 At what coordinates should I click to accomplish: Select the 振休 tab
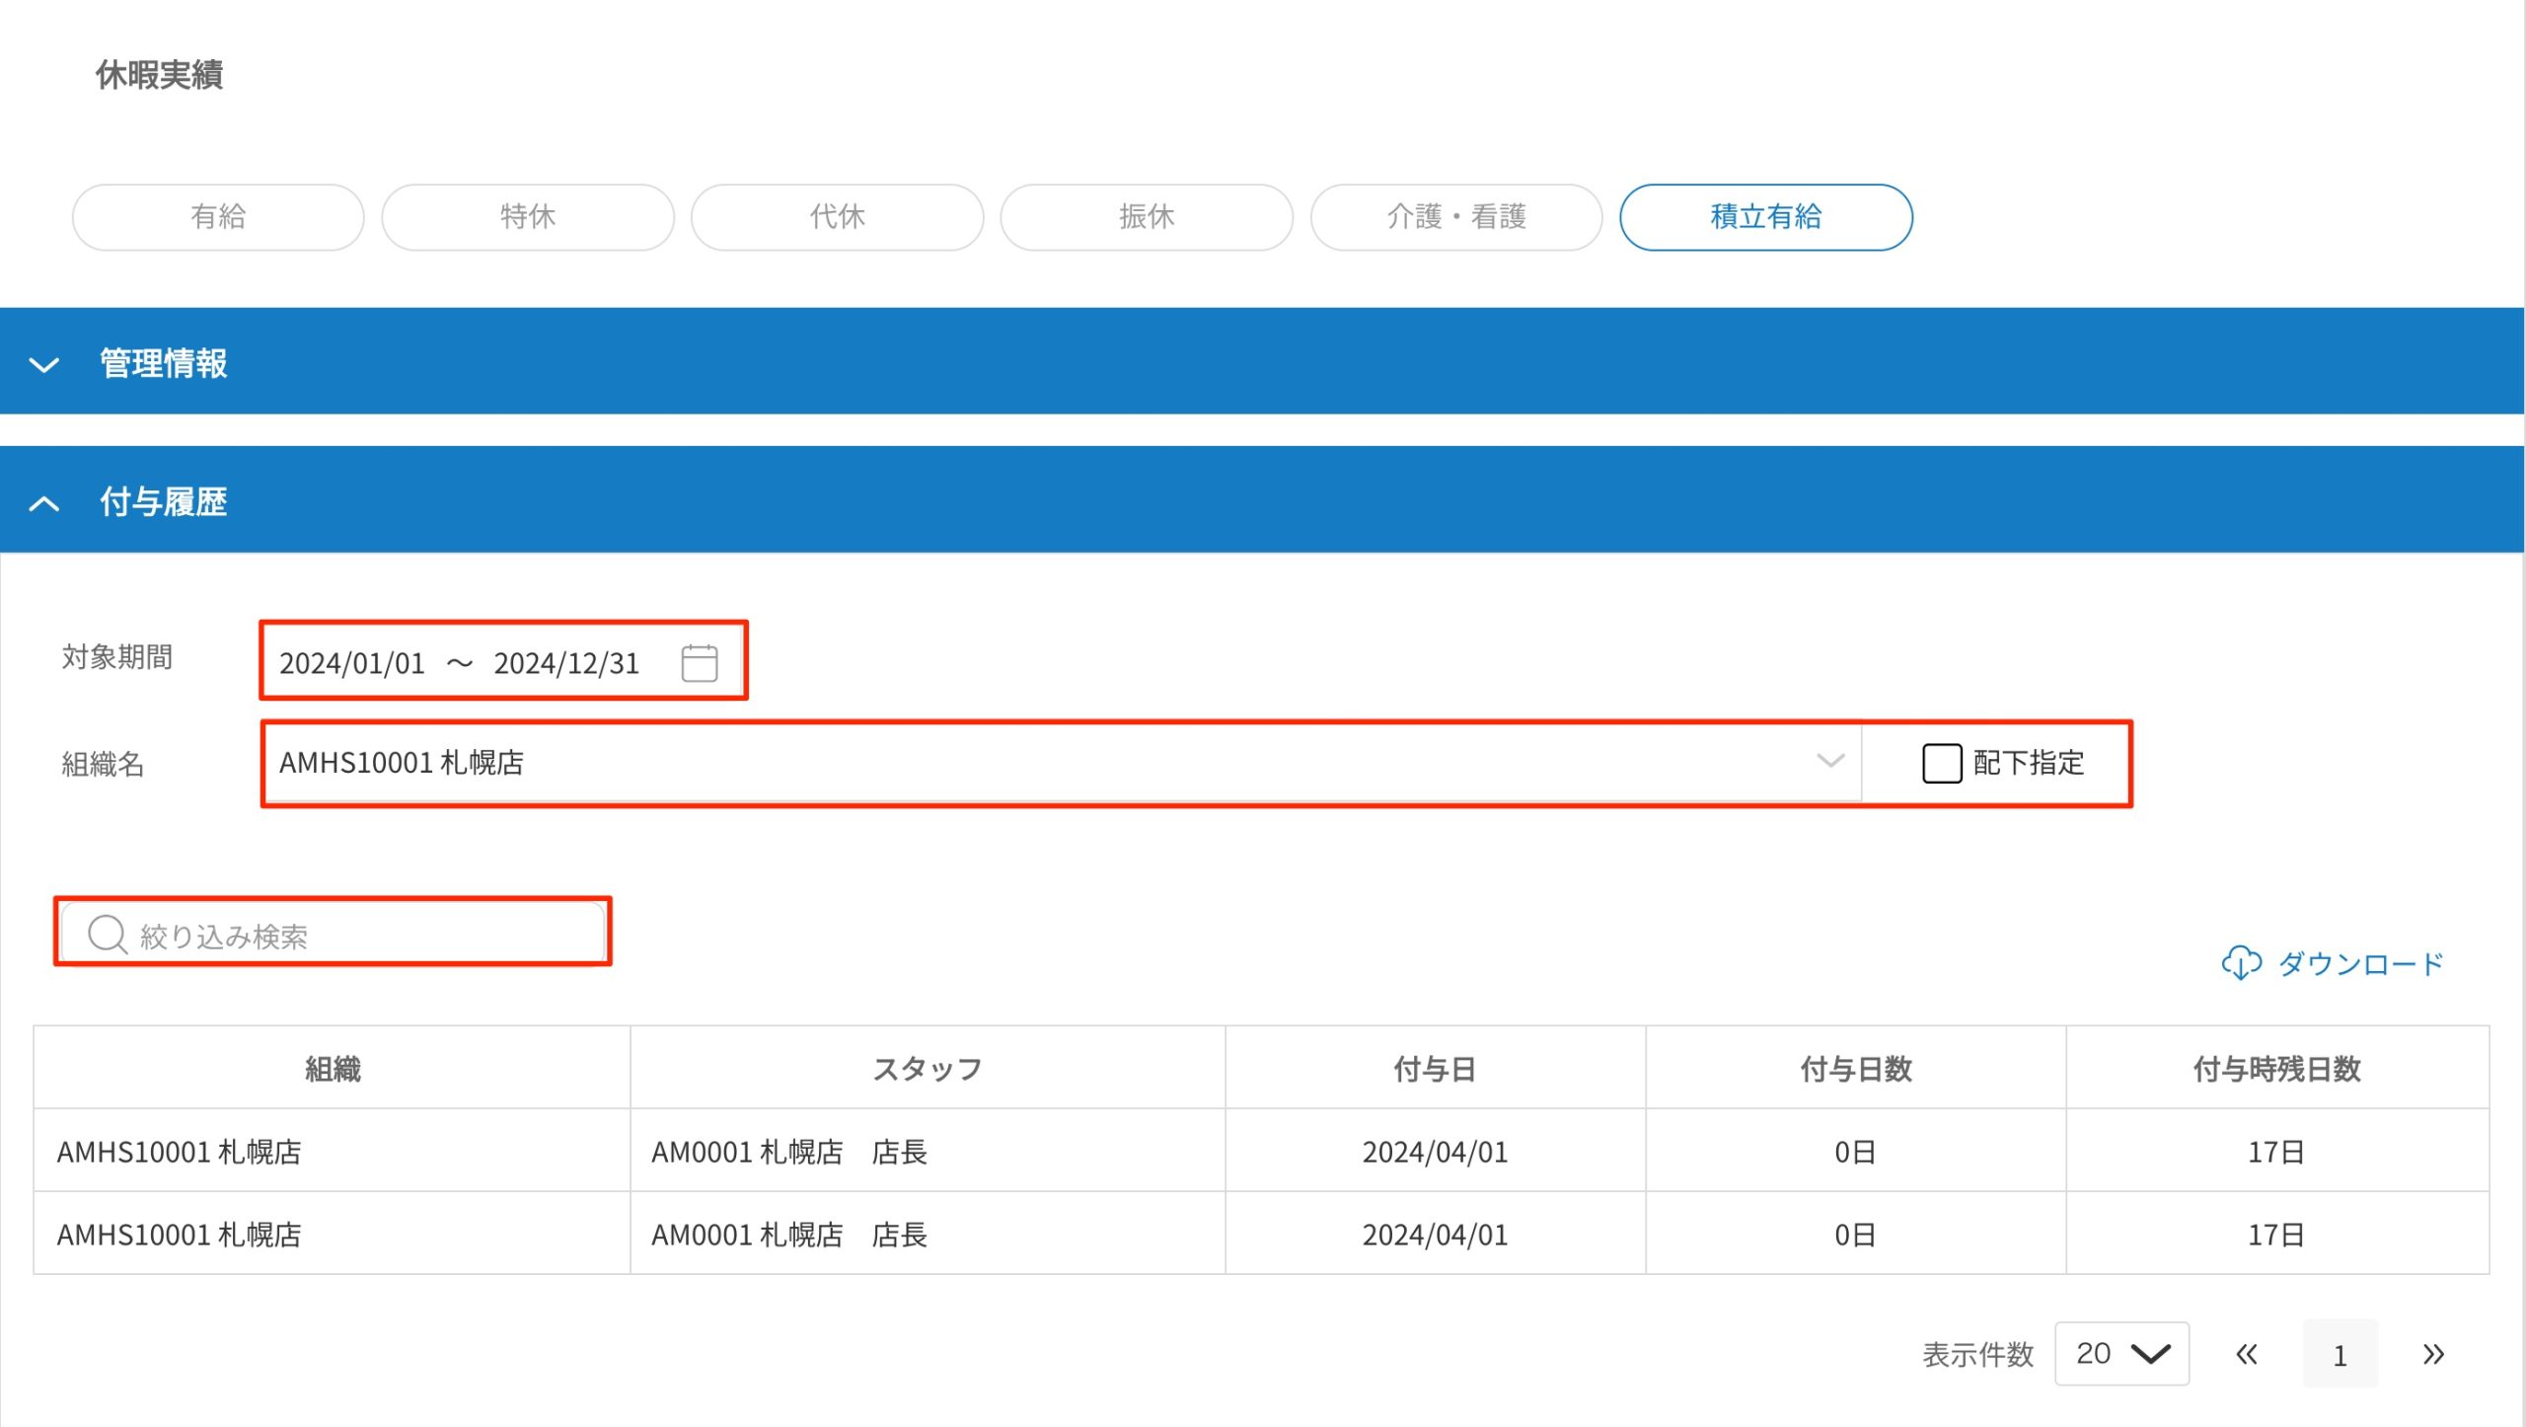[1147, 217]
